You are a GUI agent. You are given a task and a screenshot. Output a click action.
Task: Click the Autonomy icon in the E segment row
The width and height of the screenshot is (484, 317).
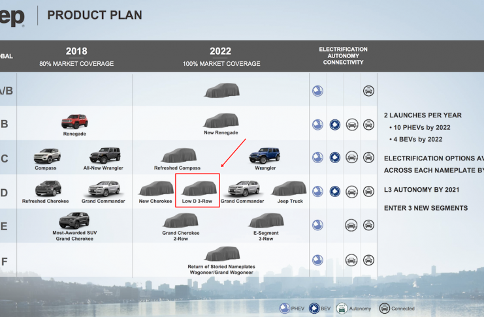[x=351, y=225]
